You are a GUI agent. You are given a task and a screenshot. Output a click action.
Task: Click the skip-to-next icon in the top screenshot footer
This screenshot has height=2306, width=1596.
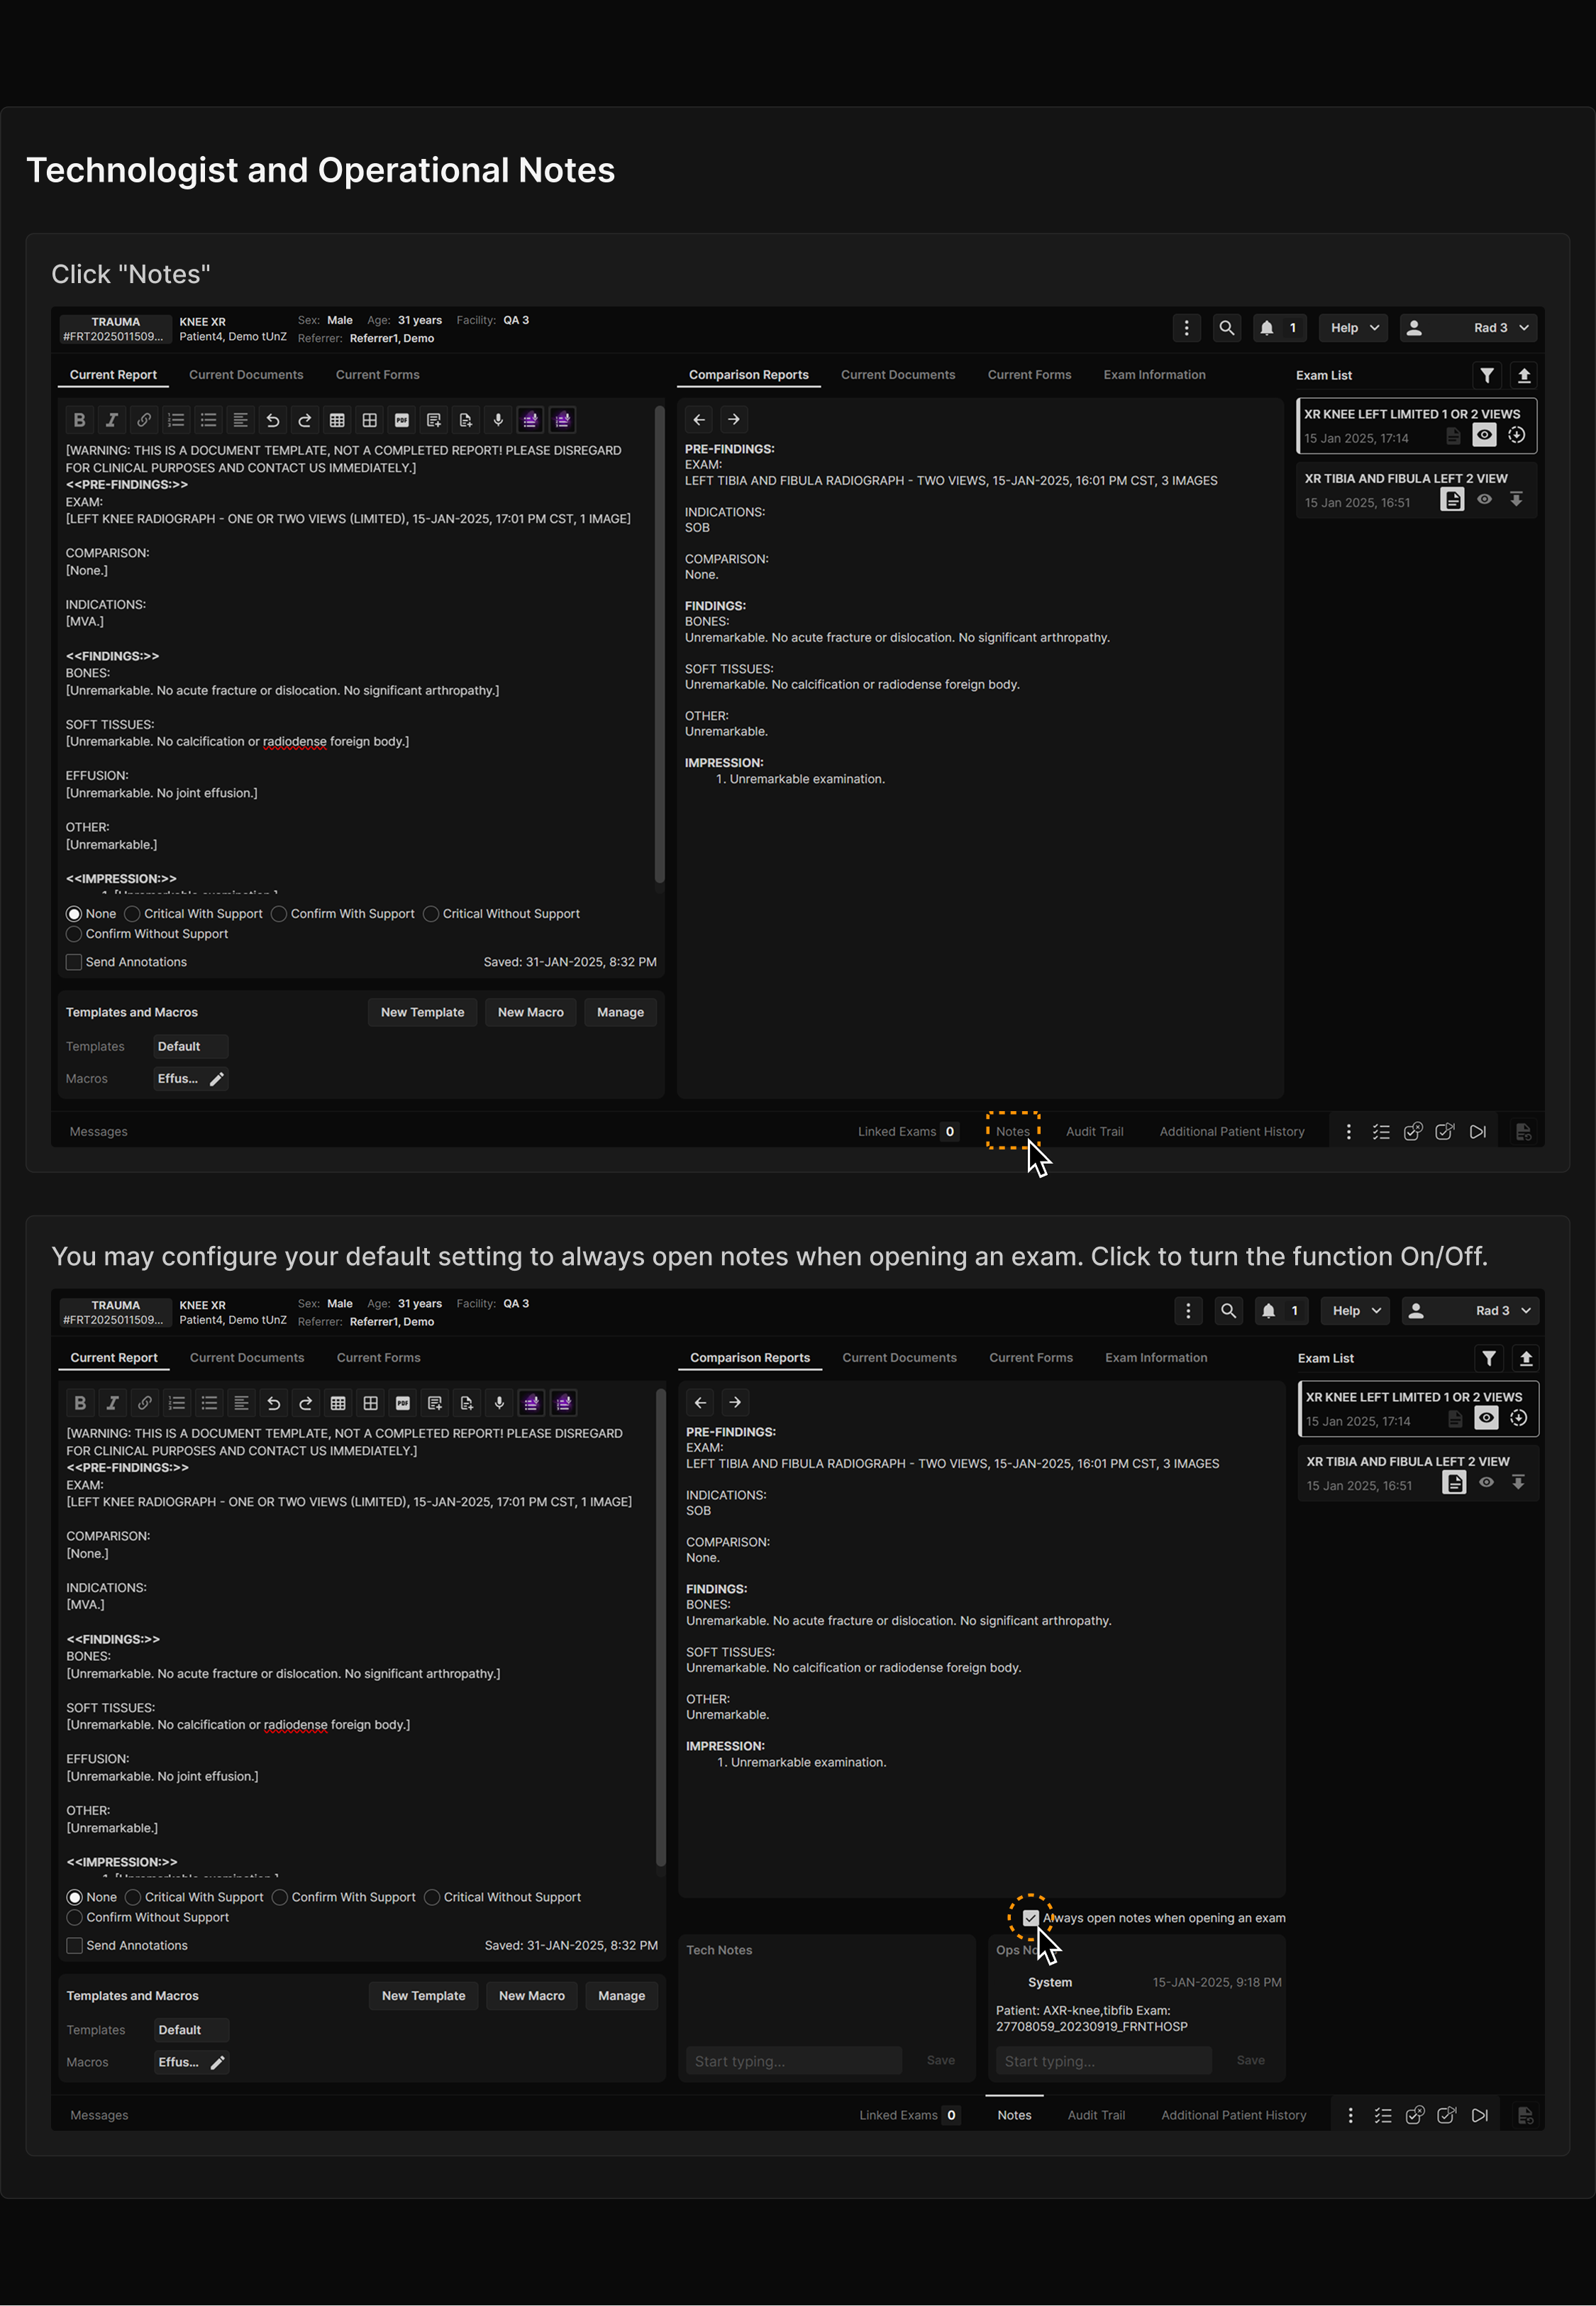click(1478, 1132)
